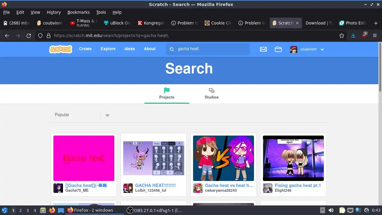Click the Gacha75_ME username link

[x=77, y=191]
